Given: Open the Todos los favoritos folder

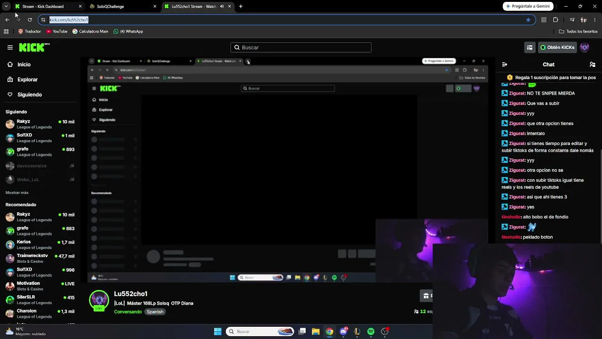Looking at the screenshot, I should [x=578, y=32].
